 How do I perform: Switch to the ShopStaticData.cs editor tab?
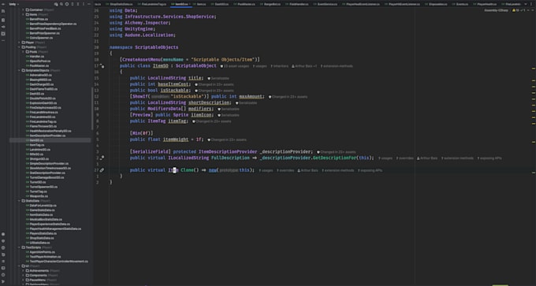click(x=119, y=4)
